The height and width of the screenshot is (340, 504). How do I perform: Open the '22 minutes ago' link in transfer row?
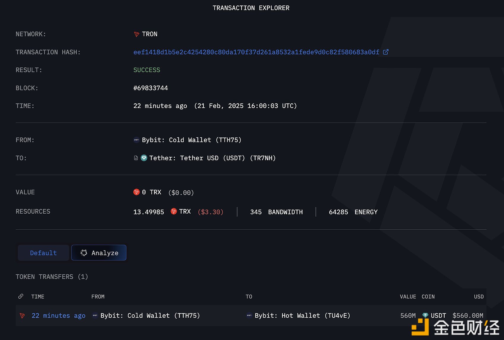[58, 315]
